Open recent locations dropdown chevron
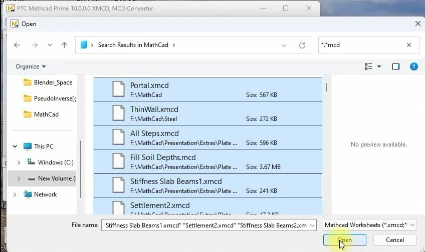The width and height of the screenshot is (425, 252). tap(50, 45)
